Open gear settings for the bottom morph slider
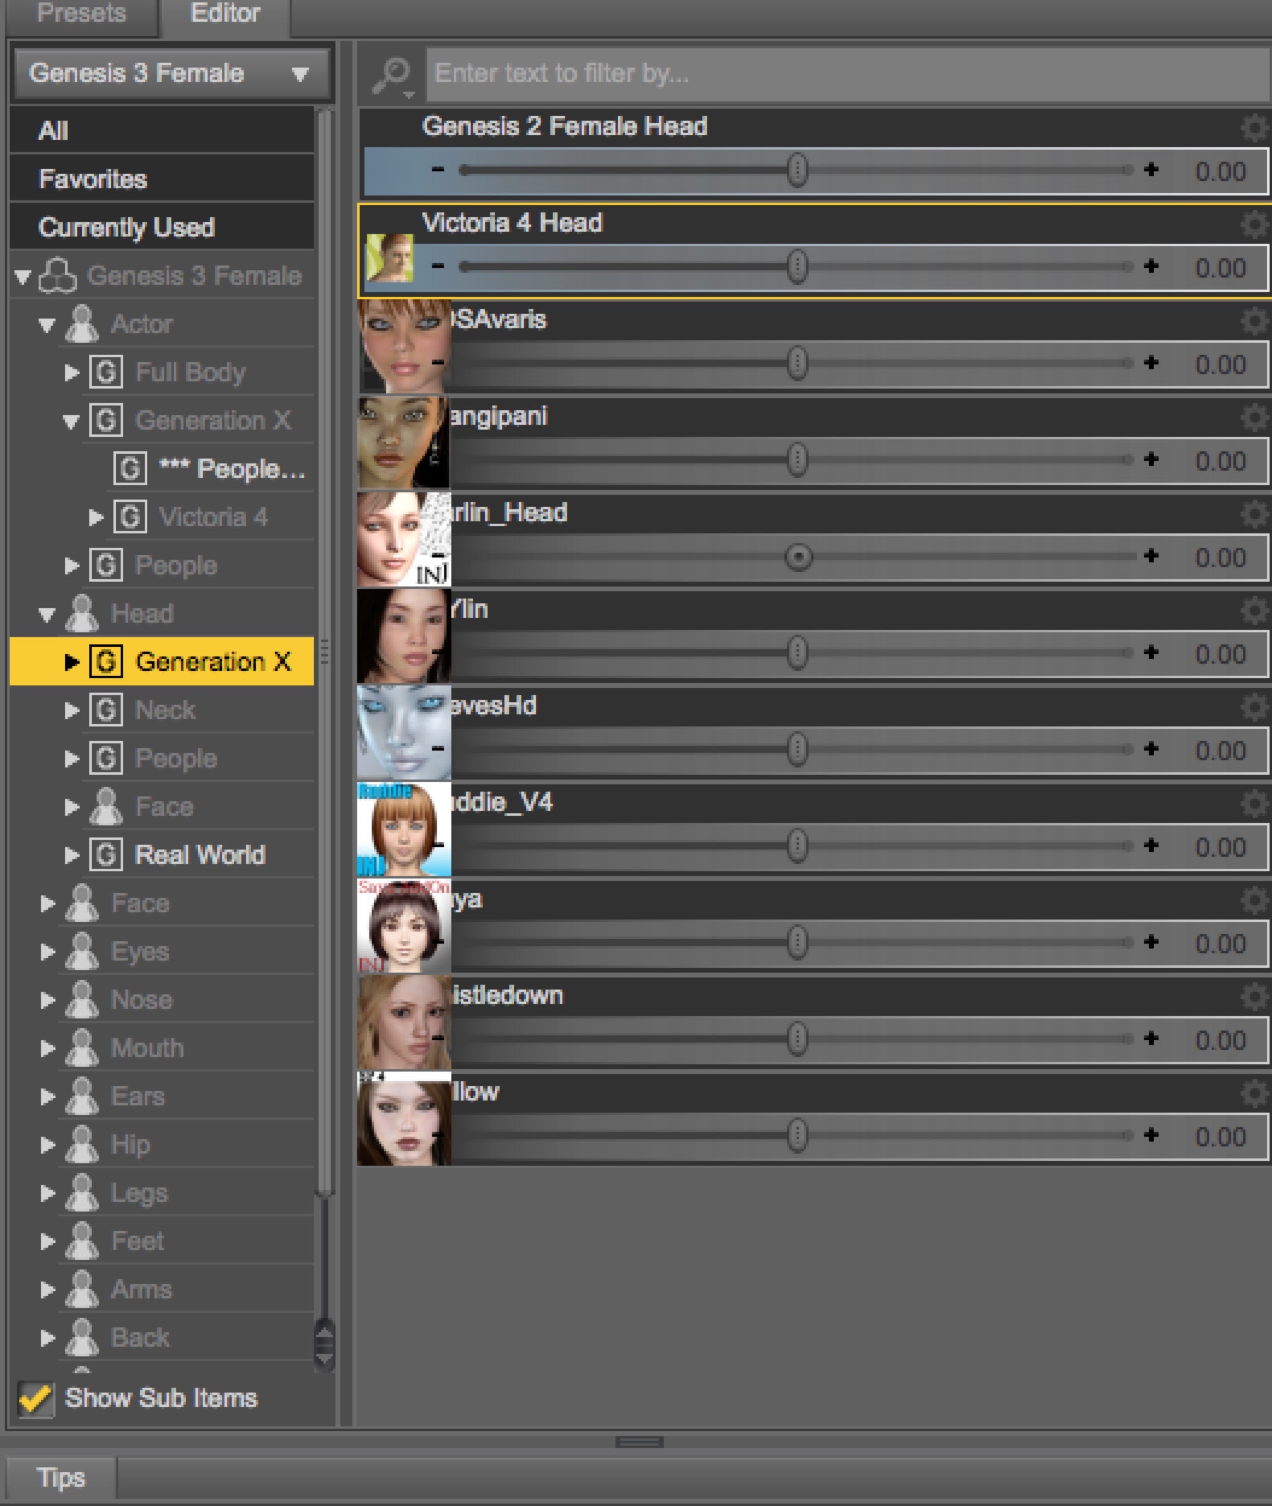1272x1506 pixels. [1253, 1093]
